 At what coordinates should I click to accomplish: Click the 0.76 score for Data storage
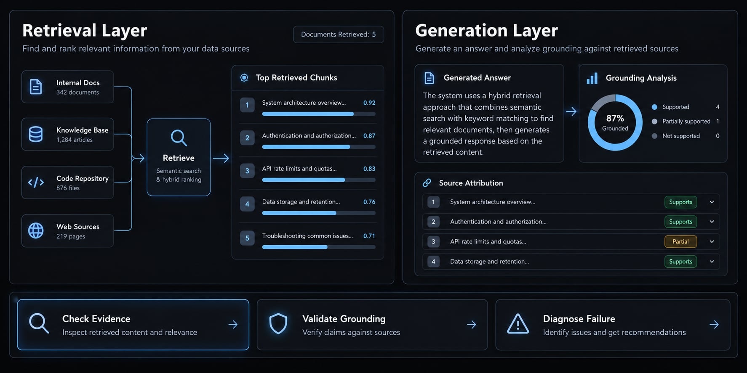pos(369,202)
